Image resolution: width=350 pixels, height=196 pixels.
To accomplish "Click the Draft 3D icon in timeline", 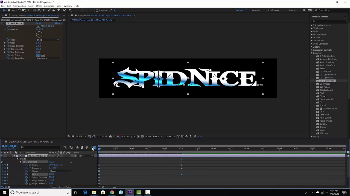I will click(x=71, y=148).
